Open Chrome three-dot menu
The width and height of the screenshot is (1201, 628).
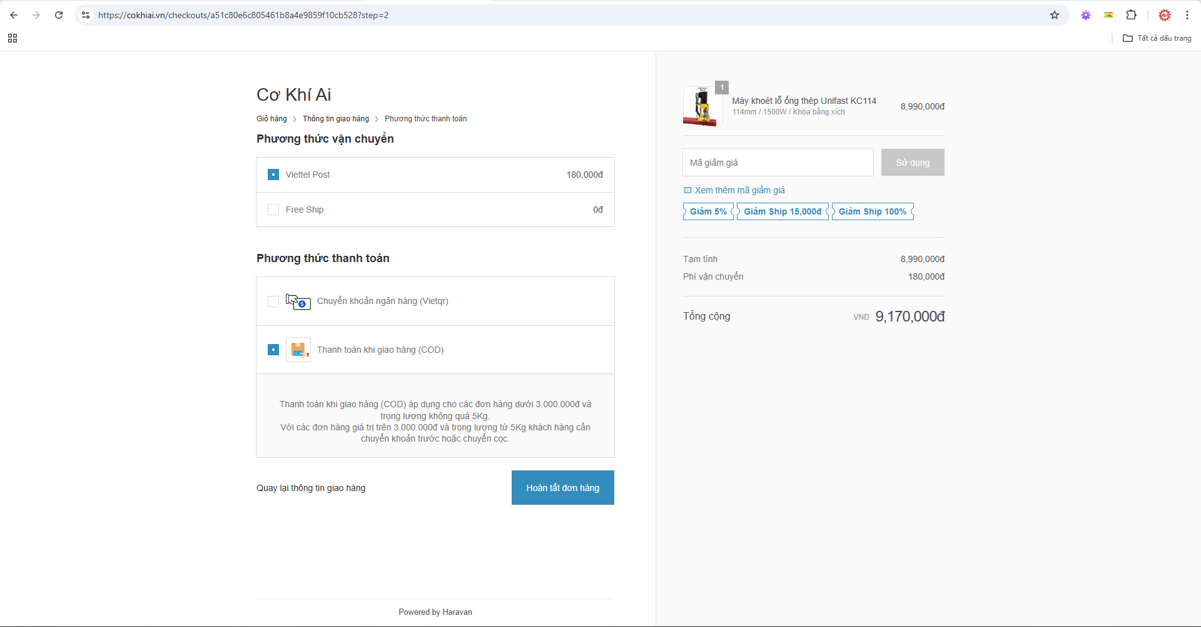1187,15
